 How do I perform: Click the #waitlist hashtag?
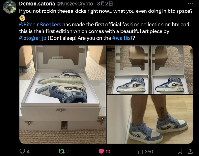point(123,38)
